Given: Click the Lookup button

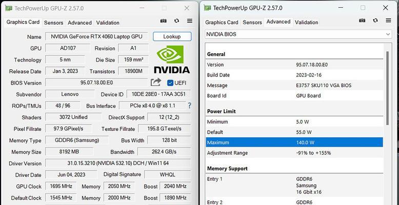Looking at the screenshot, I should tap(172, 36).
